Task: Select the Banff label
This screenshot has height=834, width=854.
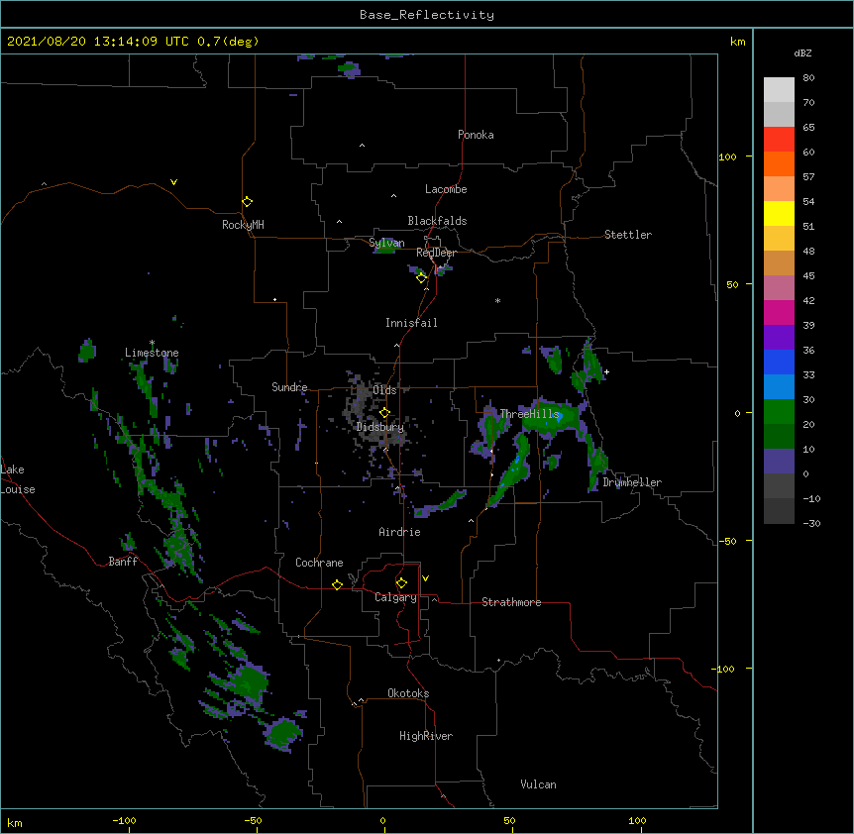Action: 123,562
